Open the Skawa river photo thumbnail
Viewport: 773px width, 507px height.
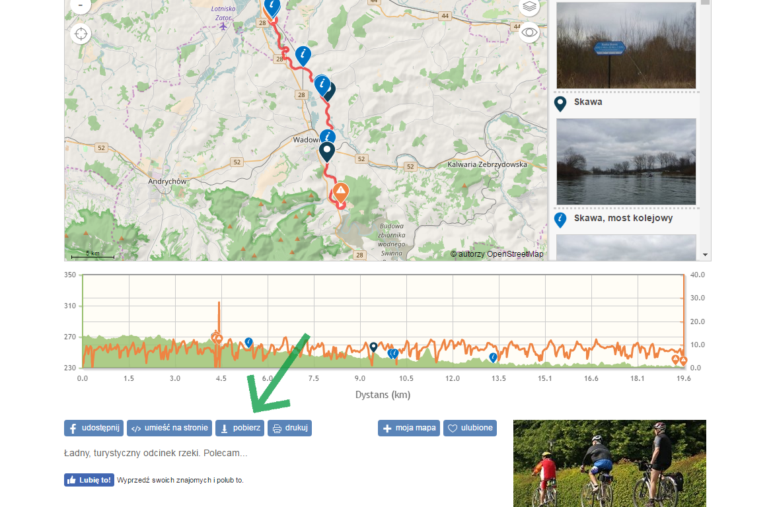tap(626, 162)
